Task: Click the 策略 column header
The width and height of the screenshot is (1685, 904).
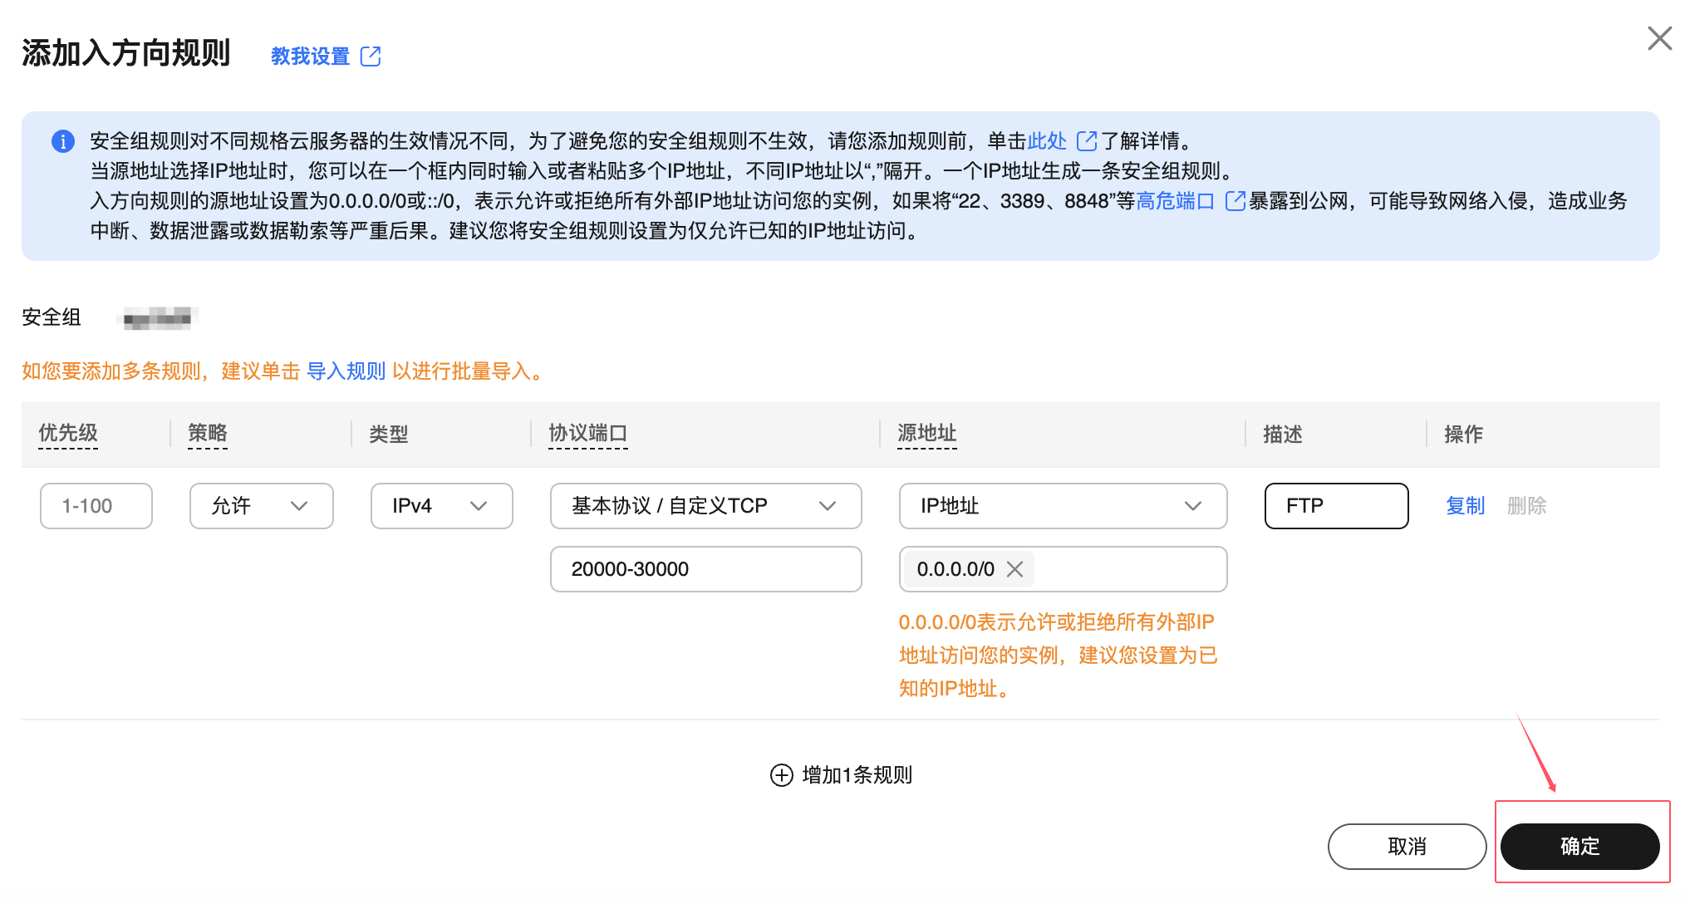Action: coord(208,433)
